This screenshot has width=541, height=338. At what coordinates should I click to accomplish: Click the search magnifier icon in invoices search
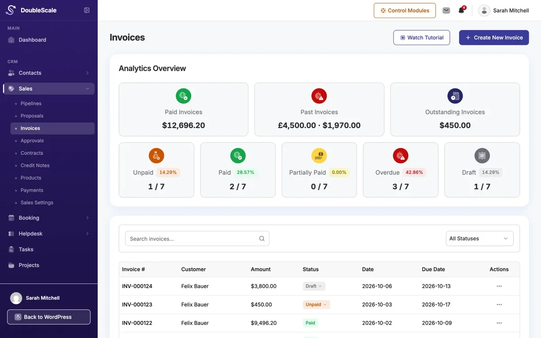[262, 239]
